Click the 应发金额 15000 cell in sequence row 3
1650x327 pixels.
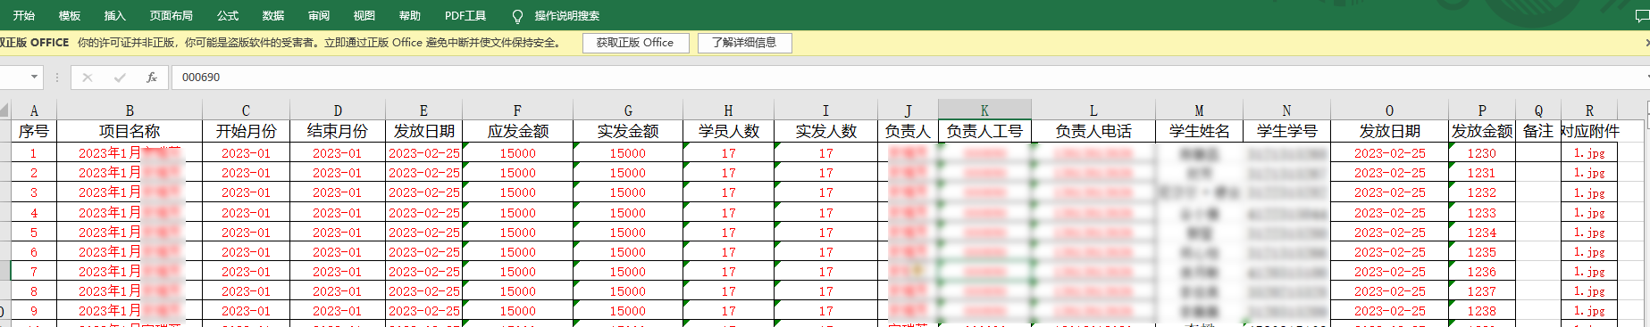coord(517,192)
